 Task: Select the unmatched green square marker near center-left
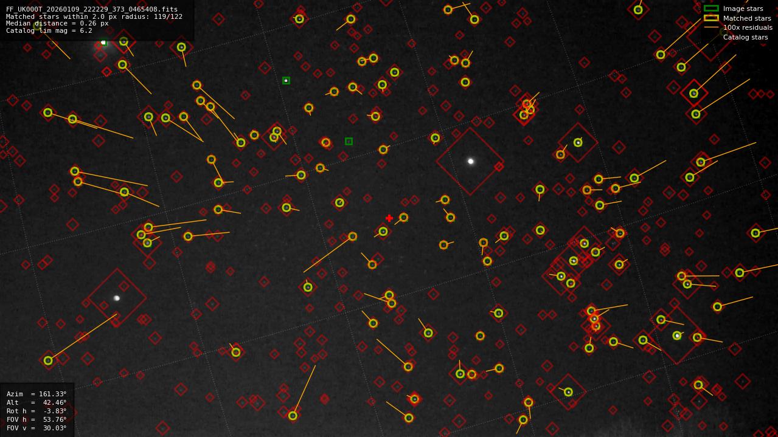click(x=349, y=142)
